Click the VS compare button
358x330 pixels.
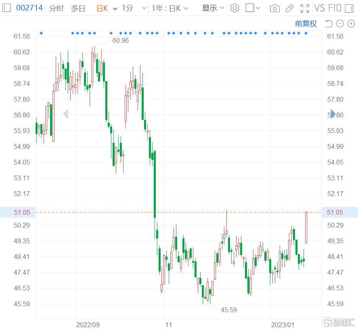[319, 8]
